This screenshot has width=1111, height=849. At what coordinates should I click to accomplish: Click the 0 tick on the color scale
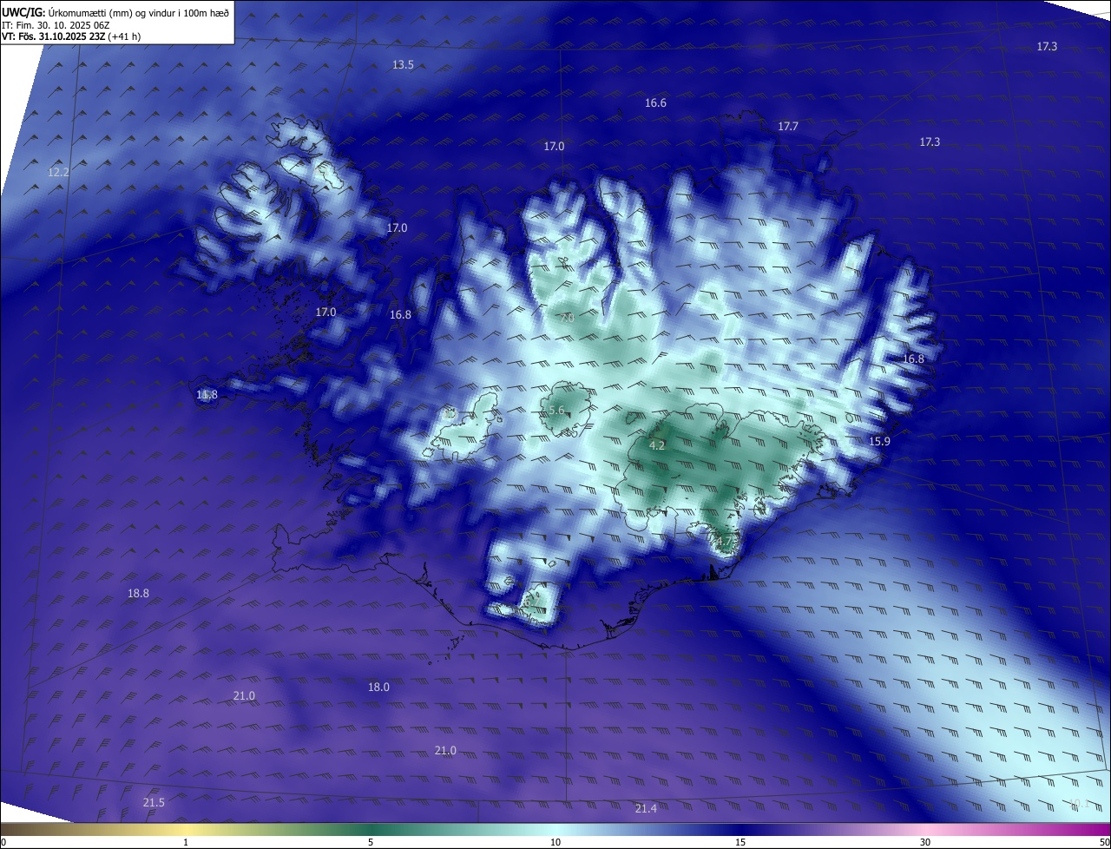3,842
